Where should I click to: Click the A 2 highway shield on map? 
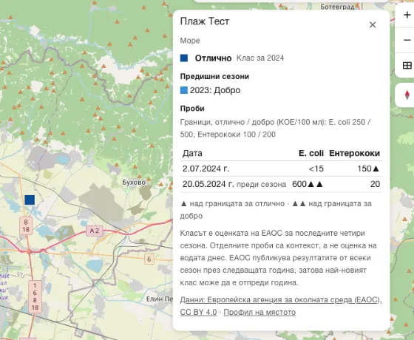(95, 231)
